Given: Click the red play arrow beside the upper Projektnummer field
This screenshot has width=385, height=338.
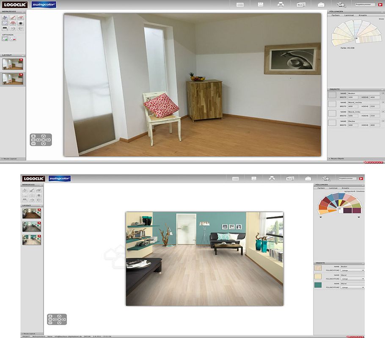Looking at the screenshot, I should tap(380, 5).
